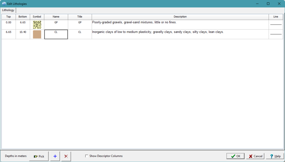Image resolution: width=285 pixels, height=162 pixels.
Task: Select the GP name cell
Action: coord(56,25)
